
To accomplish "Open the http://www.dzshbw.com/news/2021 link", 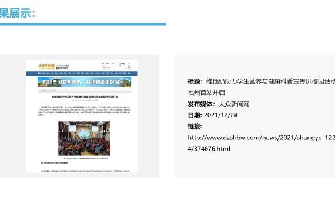I will pos(262,143).
